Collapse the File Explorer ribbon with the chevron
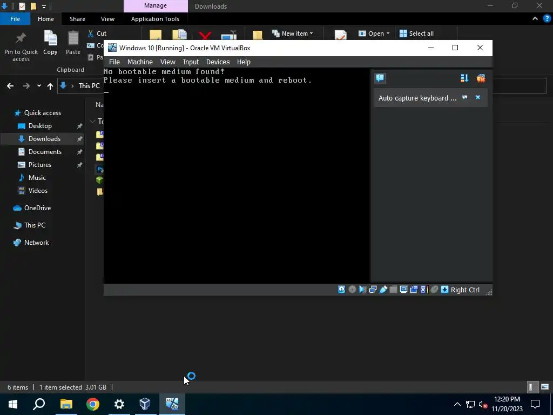The width and height of the screenshot is (553, 415). pyautogui.click(x=535, y=19)
